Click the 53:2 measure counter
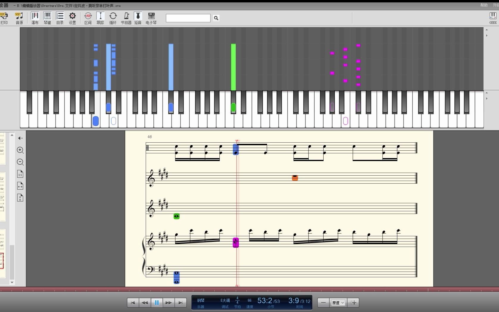 (x=265, y=301)
